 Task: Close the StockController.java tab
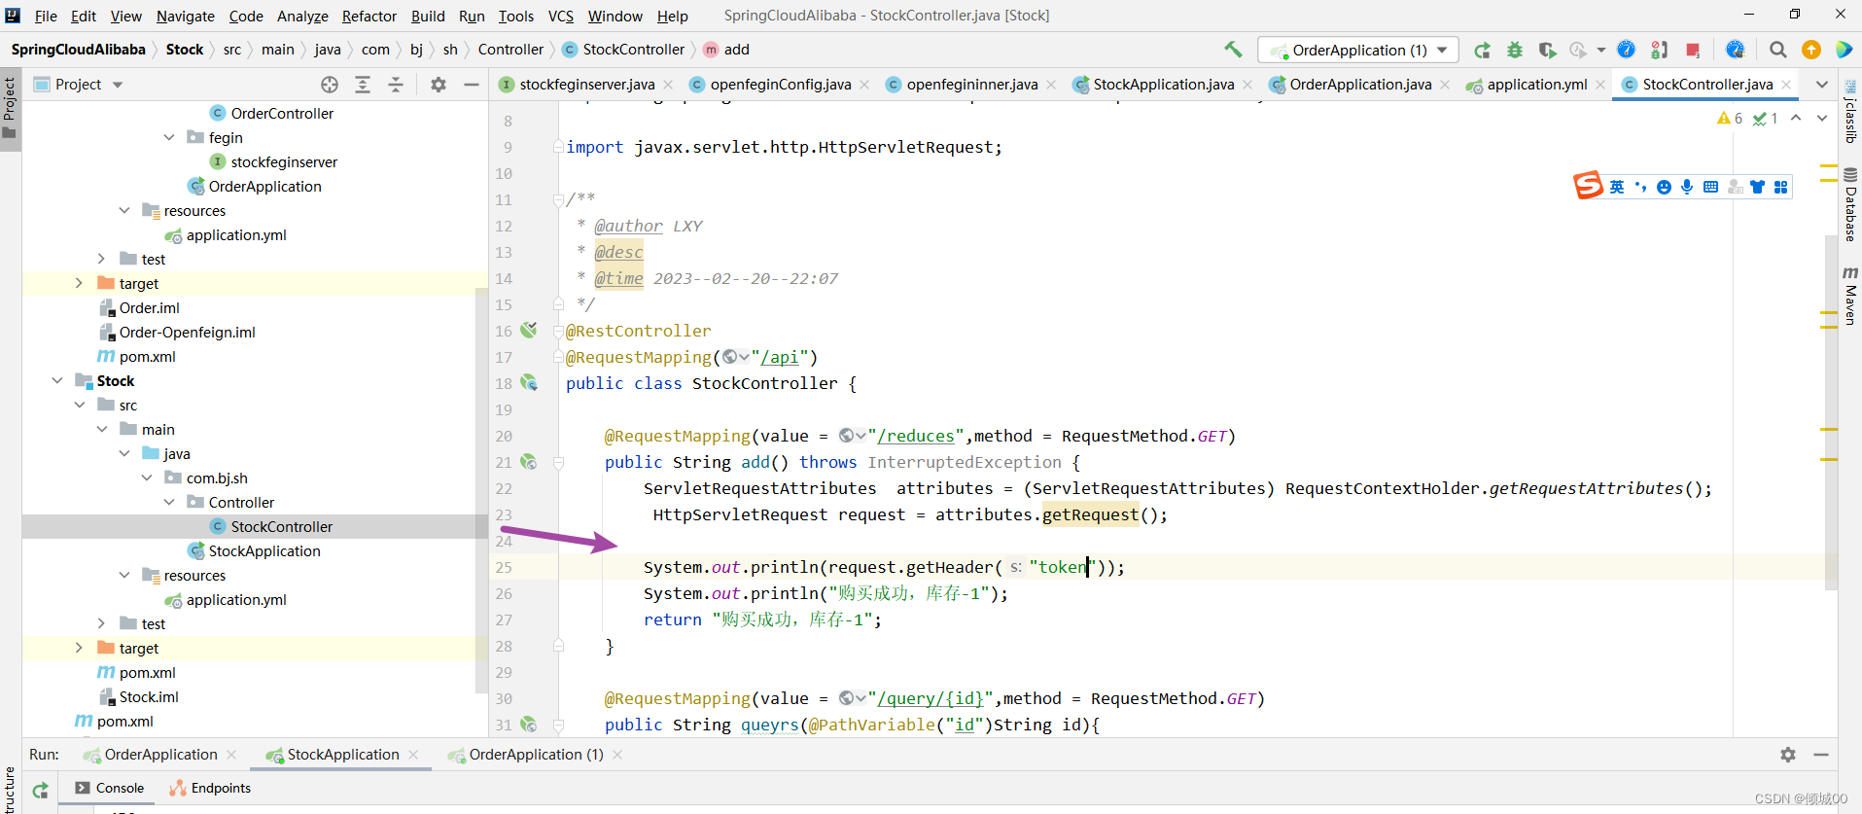click(1786, 85)
